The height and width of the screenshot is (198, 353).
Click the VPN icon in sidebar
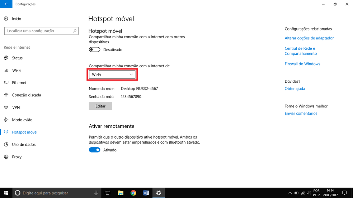click(6, 107)
